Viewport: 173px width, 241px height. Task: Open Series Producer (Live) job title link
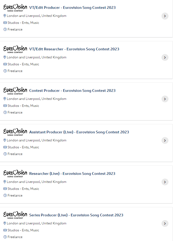[x=76, y=215]
